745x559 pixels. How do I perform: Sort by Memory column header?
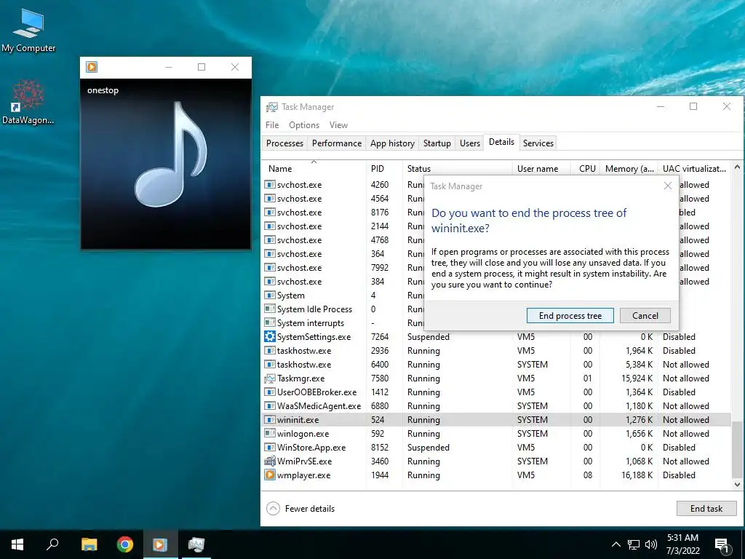click(629, 168)
